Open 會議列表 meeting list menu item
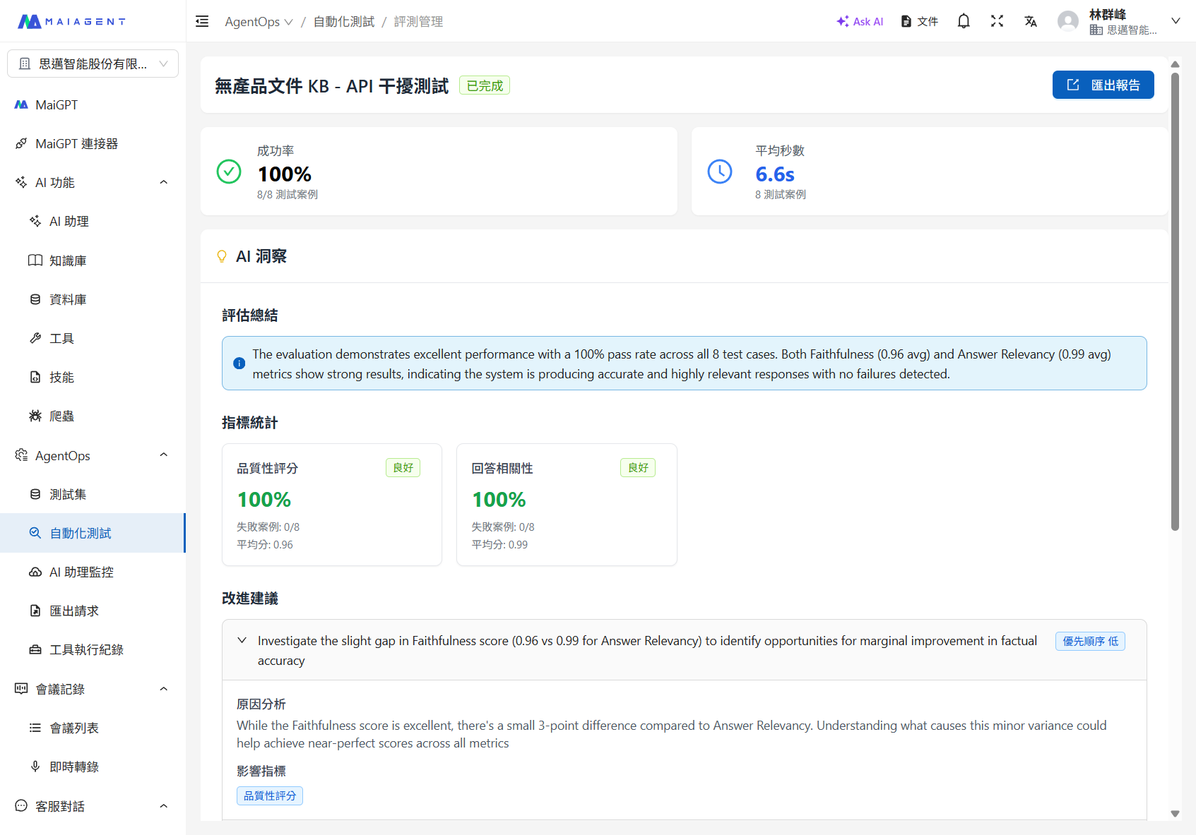This screenshot has width=1196, height=835. [x=93, y=728]
